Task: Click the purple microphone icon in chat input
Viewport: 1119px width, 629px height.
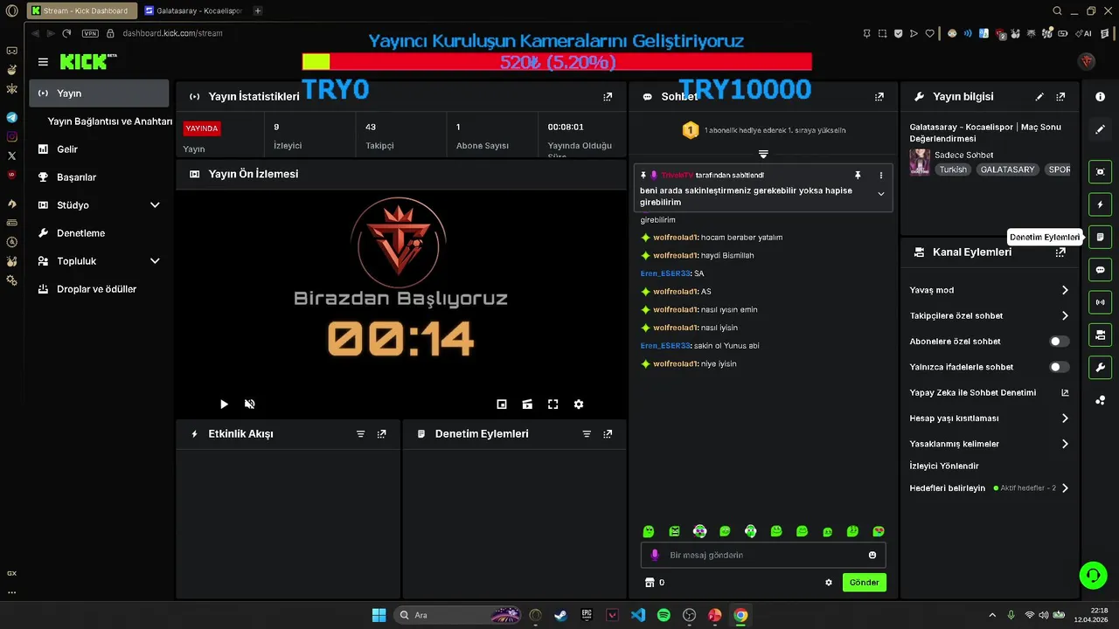Action: [655, 556]
